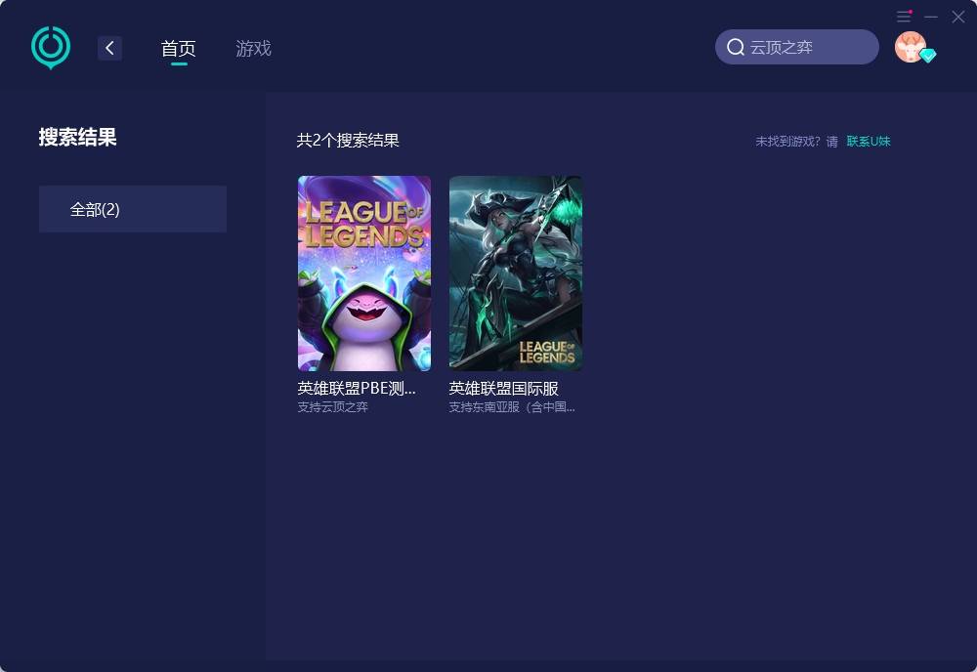Open the hamburger menu in title bar
977x672 pixels.
904,17
